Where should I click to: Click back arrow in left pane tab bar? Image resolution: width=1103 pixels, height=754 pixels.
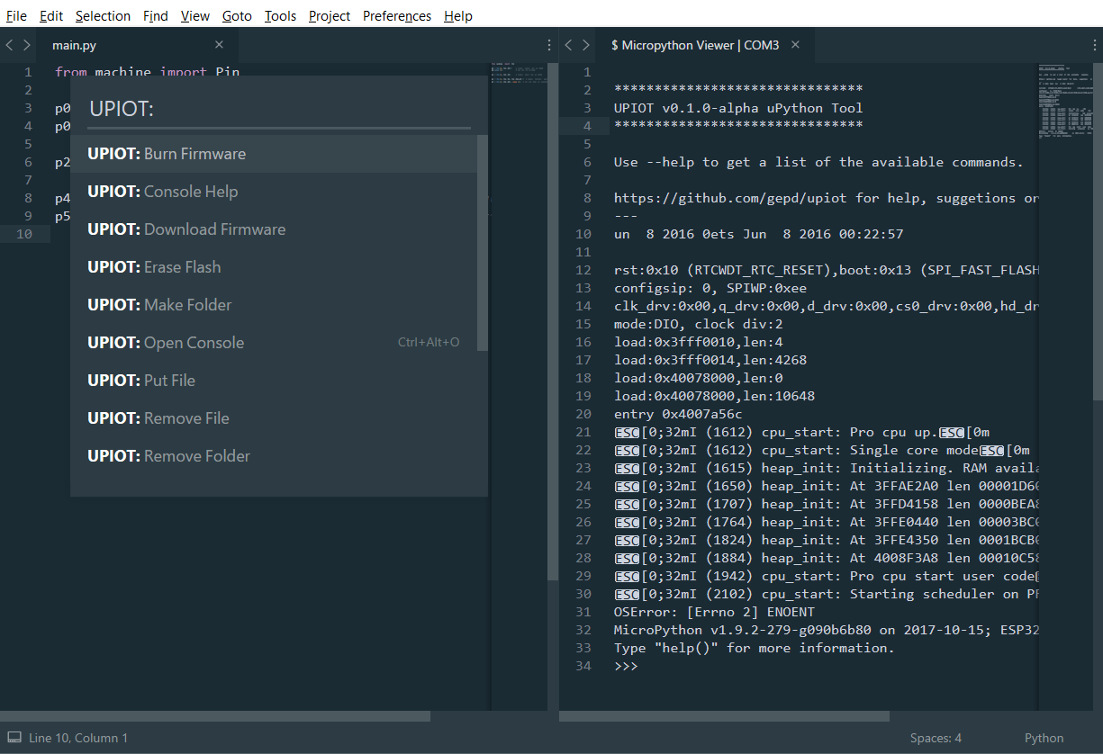10,45
